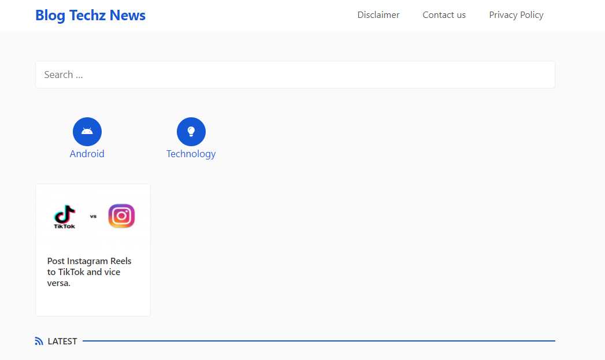Viewport: 605px width, 360px height.
Task: Click the Technology lightbulb category icon
Action: click(191, 132)
